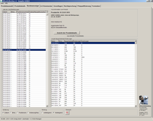153x121 pixels.
Task: Select the 19.12.2013 row in the Anzahl table
Action: [93, 45]
